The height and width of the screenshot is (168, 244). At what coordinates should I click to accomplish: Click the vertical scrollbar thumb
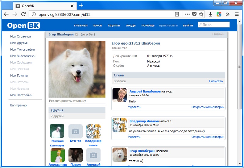pos(240,66)
